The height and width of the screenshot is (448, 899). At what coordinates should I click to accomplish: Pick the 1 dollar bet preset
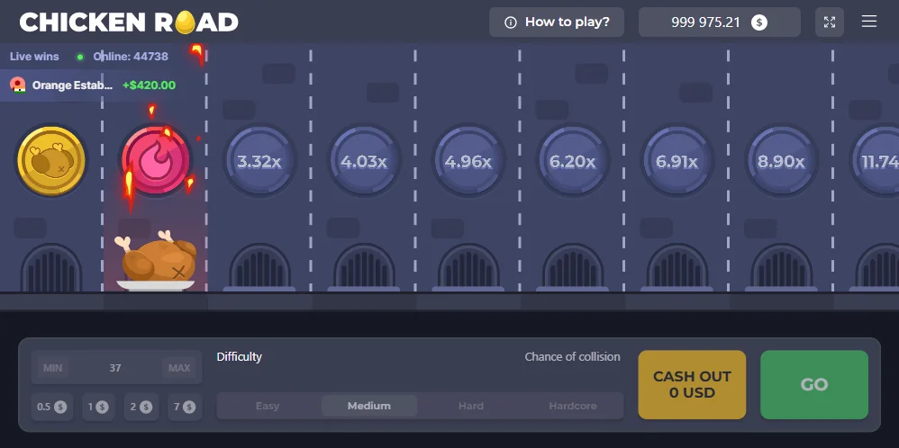[x=98, y=407]
